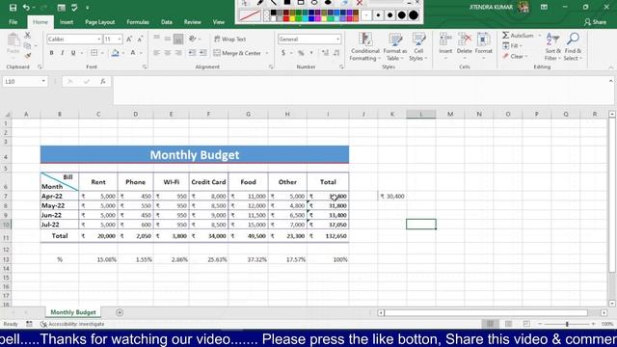Toggle Underline formatting

click(73, 53)
